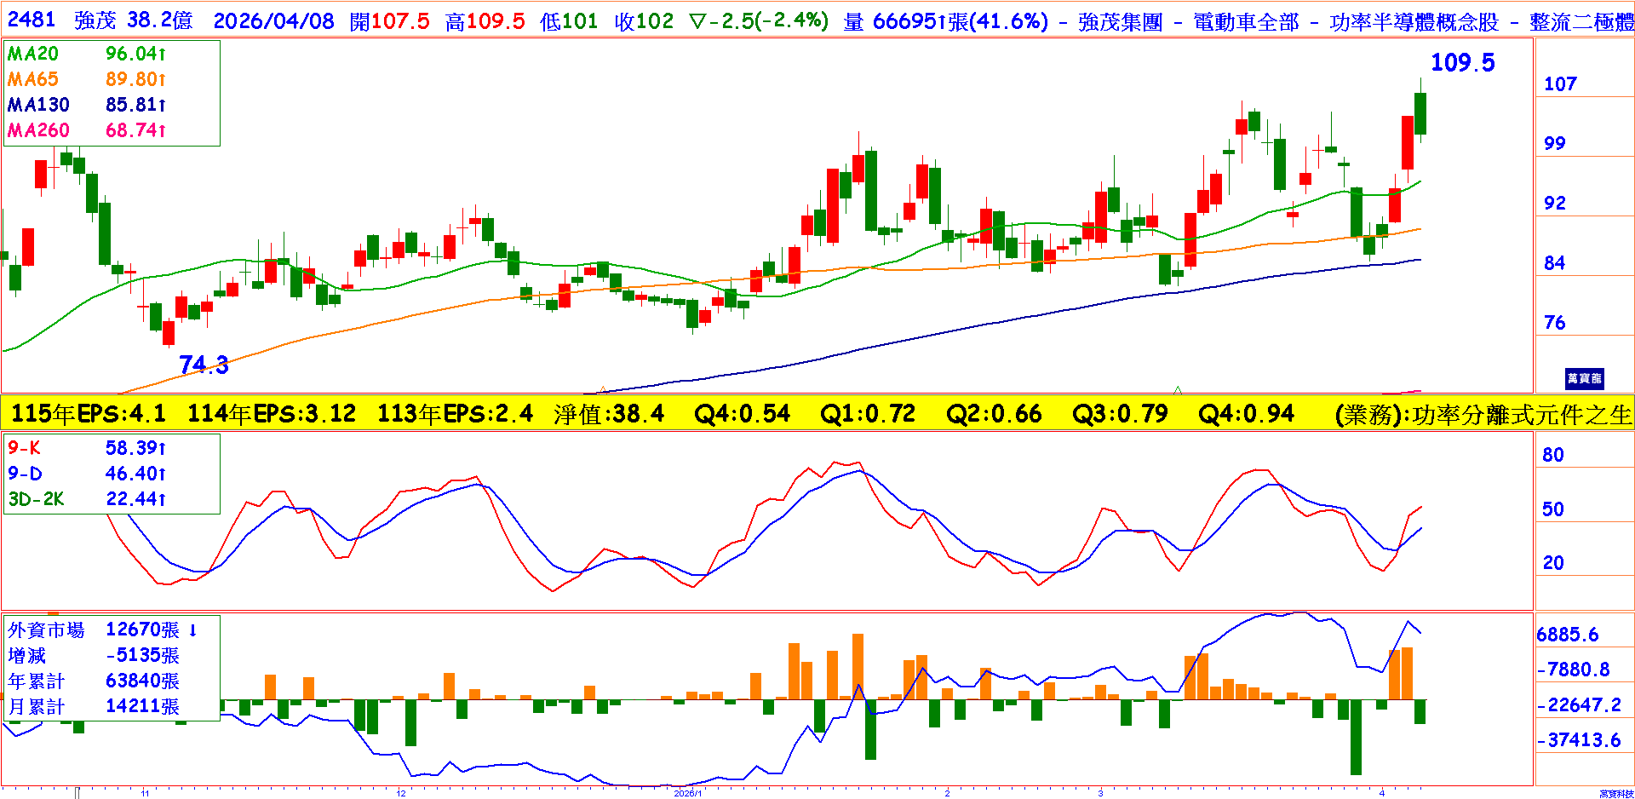This screenshot has width=1635, height=799.
Task: Click the 74.3 low price label
Action: pos(204,365)
